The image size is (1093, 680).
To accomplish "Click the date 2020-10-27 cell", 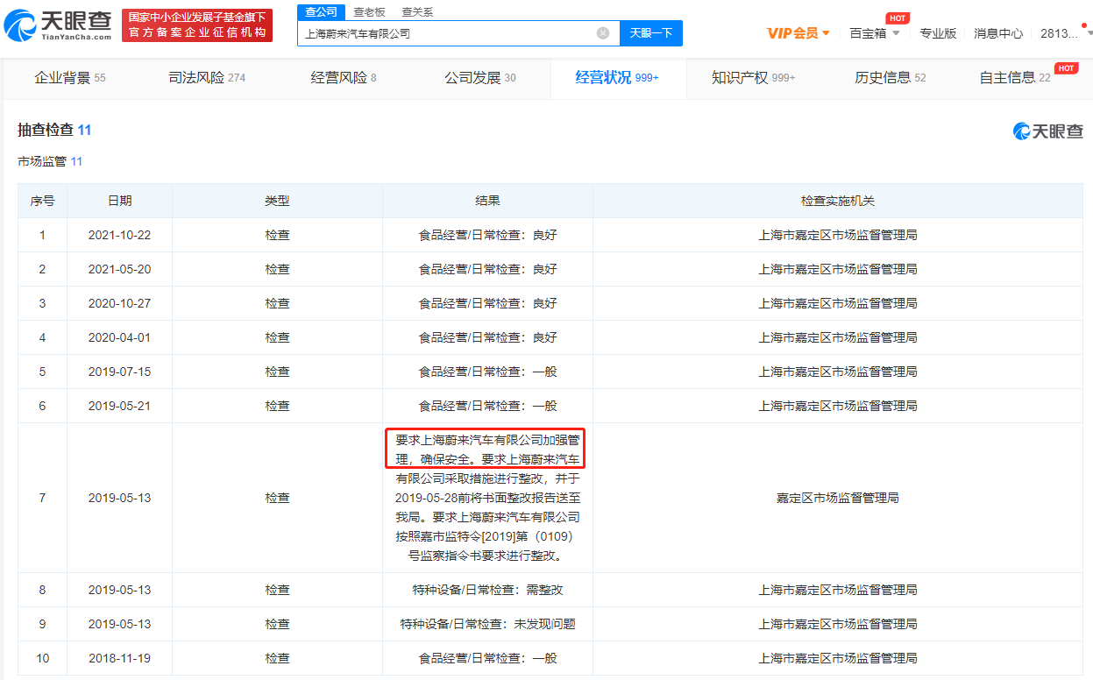I will click(x=119, y=303).
